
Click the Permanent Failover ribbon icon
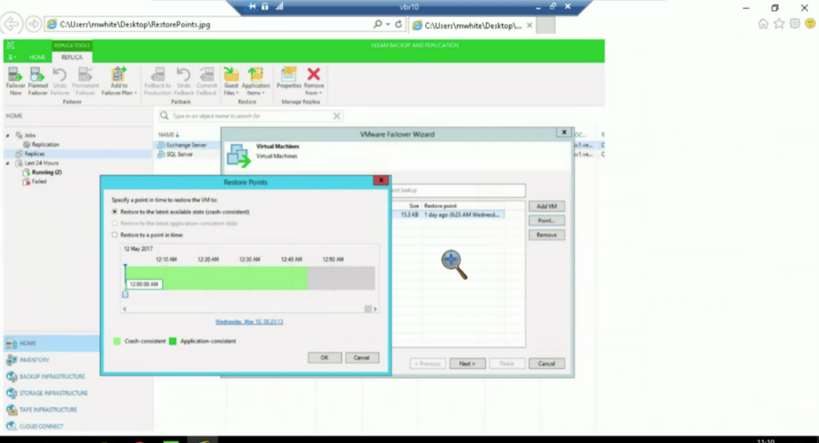click(x=85, y=81)
